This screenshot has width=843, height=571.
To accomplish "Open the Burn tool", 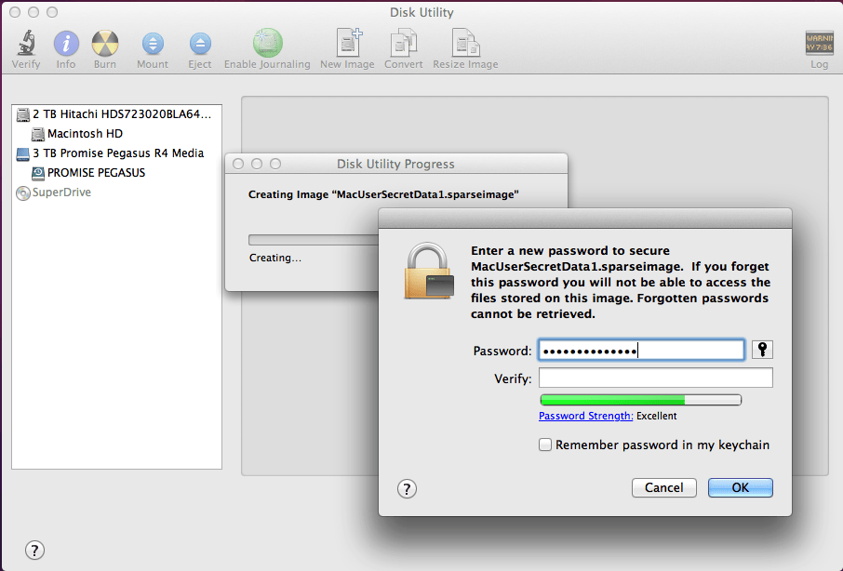I will point(104,42).
